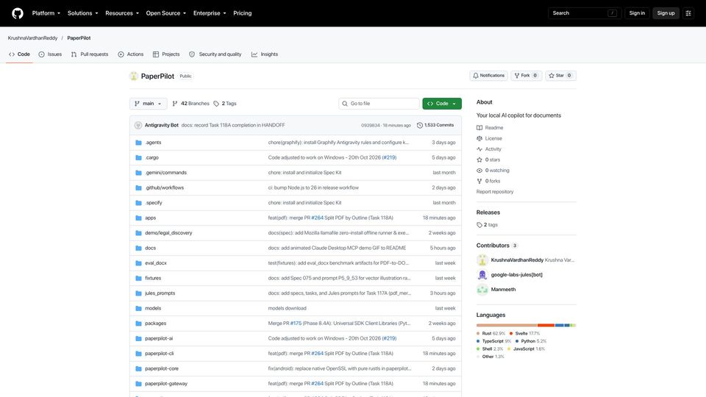706x397 pixels.
Task: Open PR #219 link in .cargo row
Action: click(x=389, y=157)
